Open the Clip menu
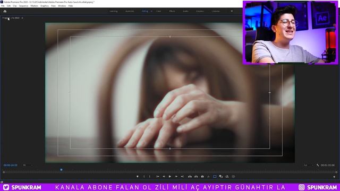Image resolution: width=340 pixels, height=191 pixels. [x=15, y=6]
